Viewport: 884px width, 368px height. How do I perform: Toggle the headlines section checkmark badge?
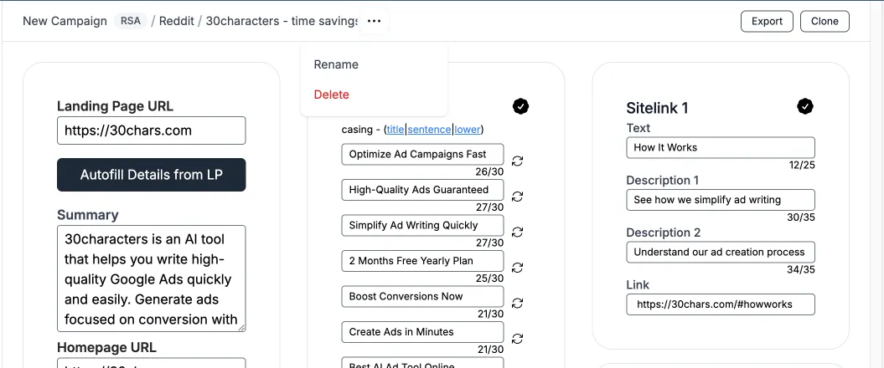pyautogui.click(x=520, y=105)
